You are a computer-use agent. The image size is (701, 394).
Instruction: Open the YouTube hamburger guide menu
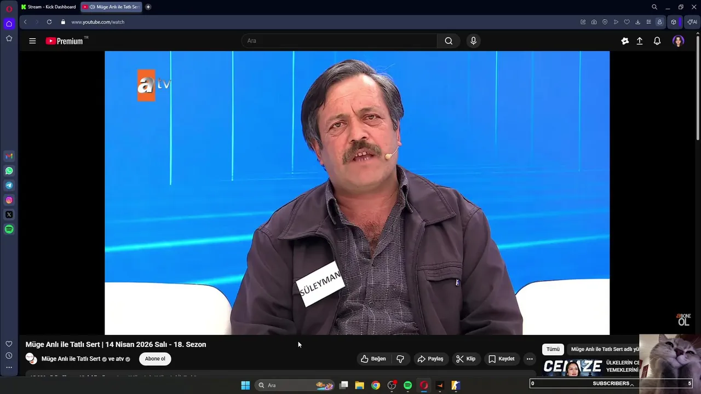32,41
